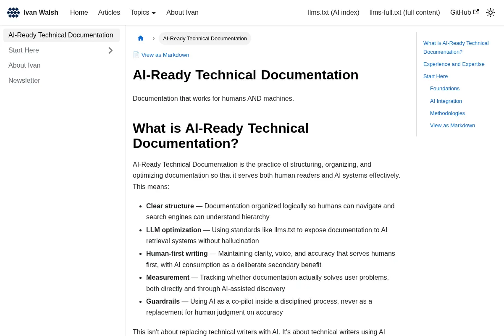Screen dimensions: 504x336
Task: Open About Ivan in the navbar
Action: 182,13
